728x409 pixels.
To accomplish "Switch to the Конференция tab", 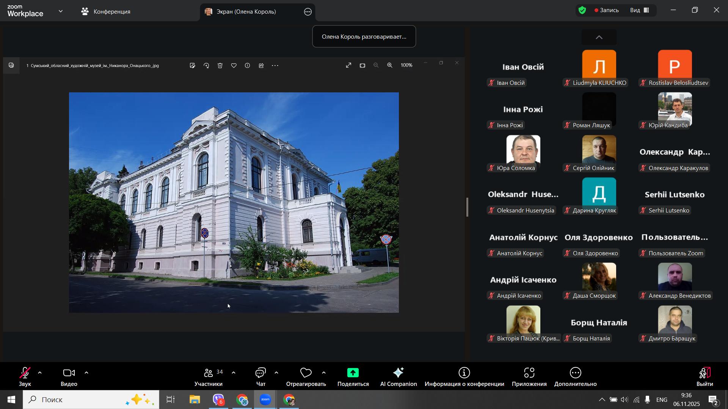I will pyautogui.click(x=106, y=12).
